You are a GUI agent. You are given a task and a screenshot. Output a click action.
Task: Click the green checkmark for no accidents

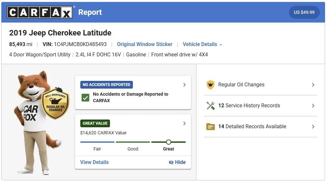85,98
